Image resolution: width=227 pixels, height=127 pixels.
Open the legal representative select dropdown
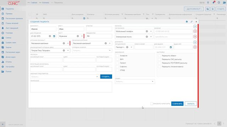coord(97,77)
